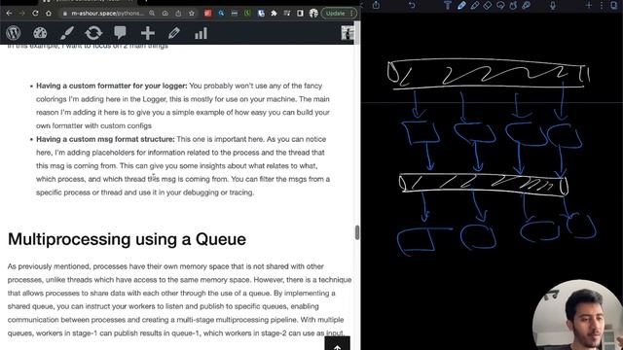Click 'Having a custom formatter for your logger:' text
Viewport: 623px width, 350px height.
(x=112, y=86)
